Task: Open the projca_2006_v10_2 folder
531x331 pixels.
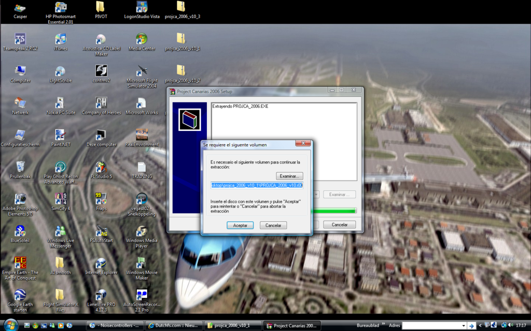Action: tap(182, 74)
